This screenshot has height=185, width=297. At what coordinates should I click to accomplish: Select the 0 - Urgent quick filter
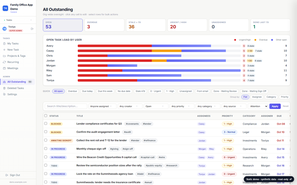[x=155, y=91]
